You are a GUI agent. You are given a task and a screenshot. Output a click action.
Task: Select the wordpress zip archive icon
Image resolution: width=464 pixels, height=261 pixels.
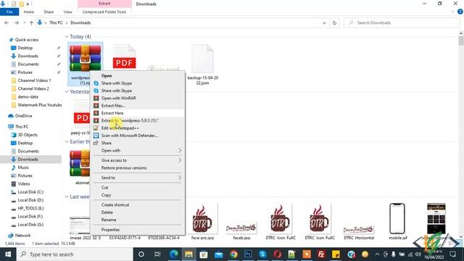coord(86,58)
